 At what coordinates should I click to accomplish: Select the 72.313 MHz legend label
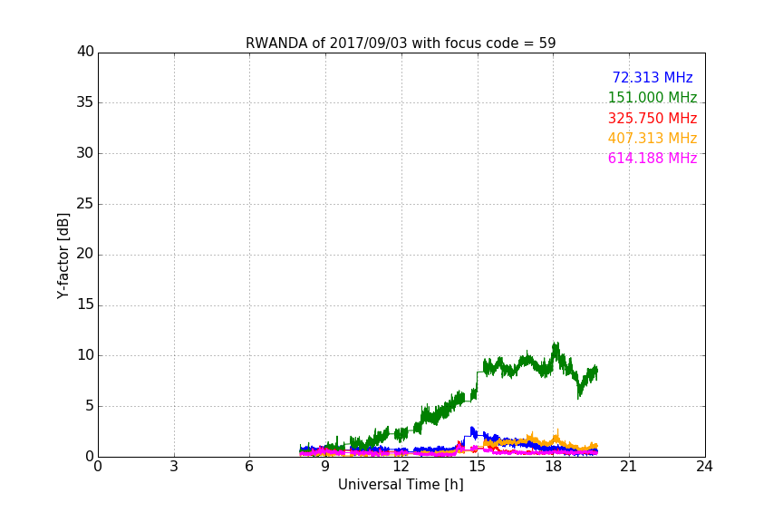coord(652,77)
